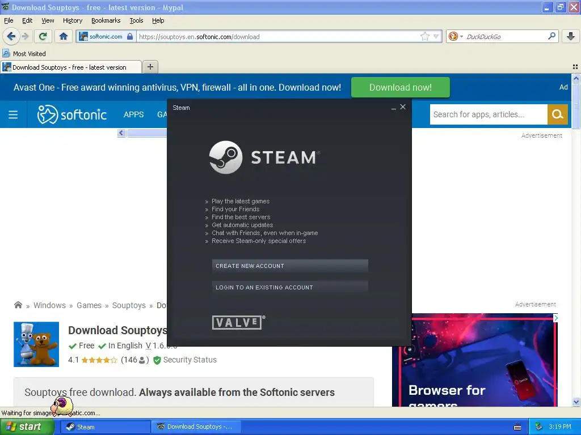This screenshot has width=581, height=435.
Task: Click the Souptoys app thumbnail image
Action: pos(36,344)
